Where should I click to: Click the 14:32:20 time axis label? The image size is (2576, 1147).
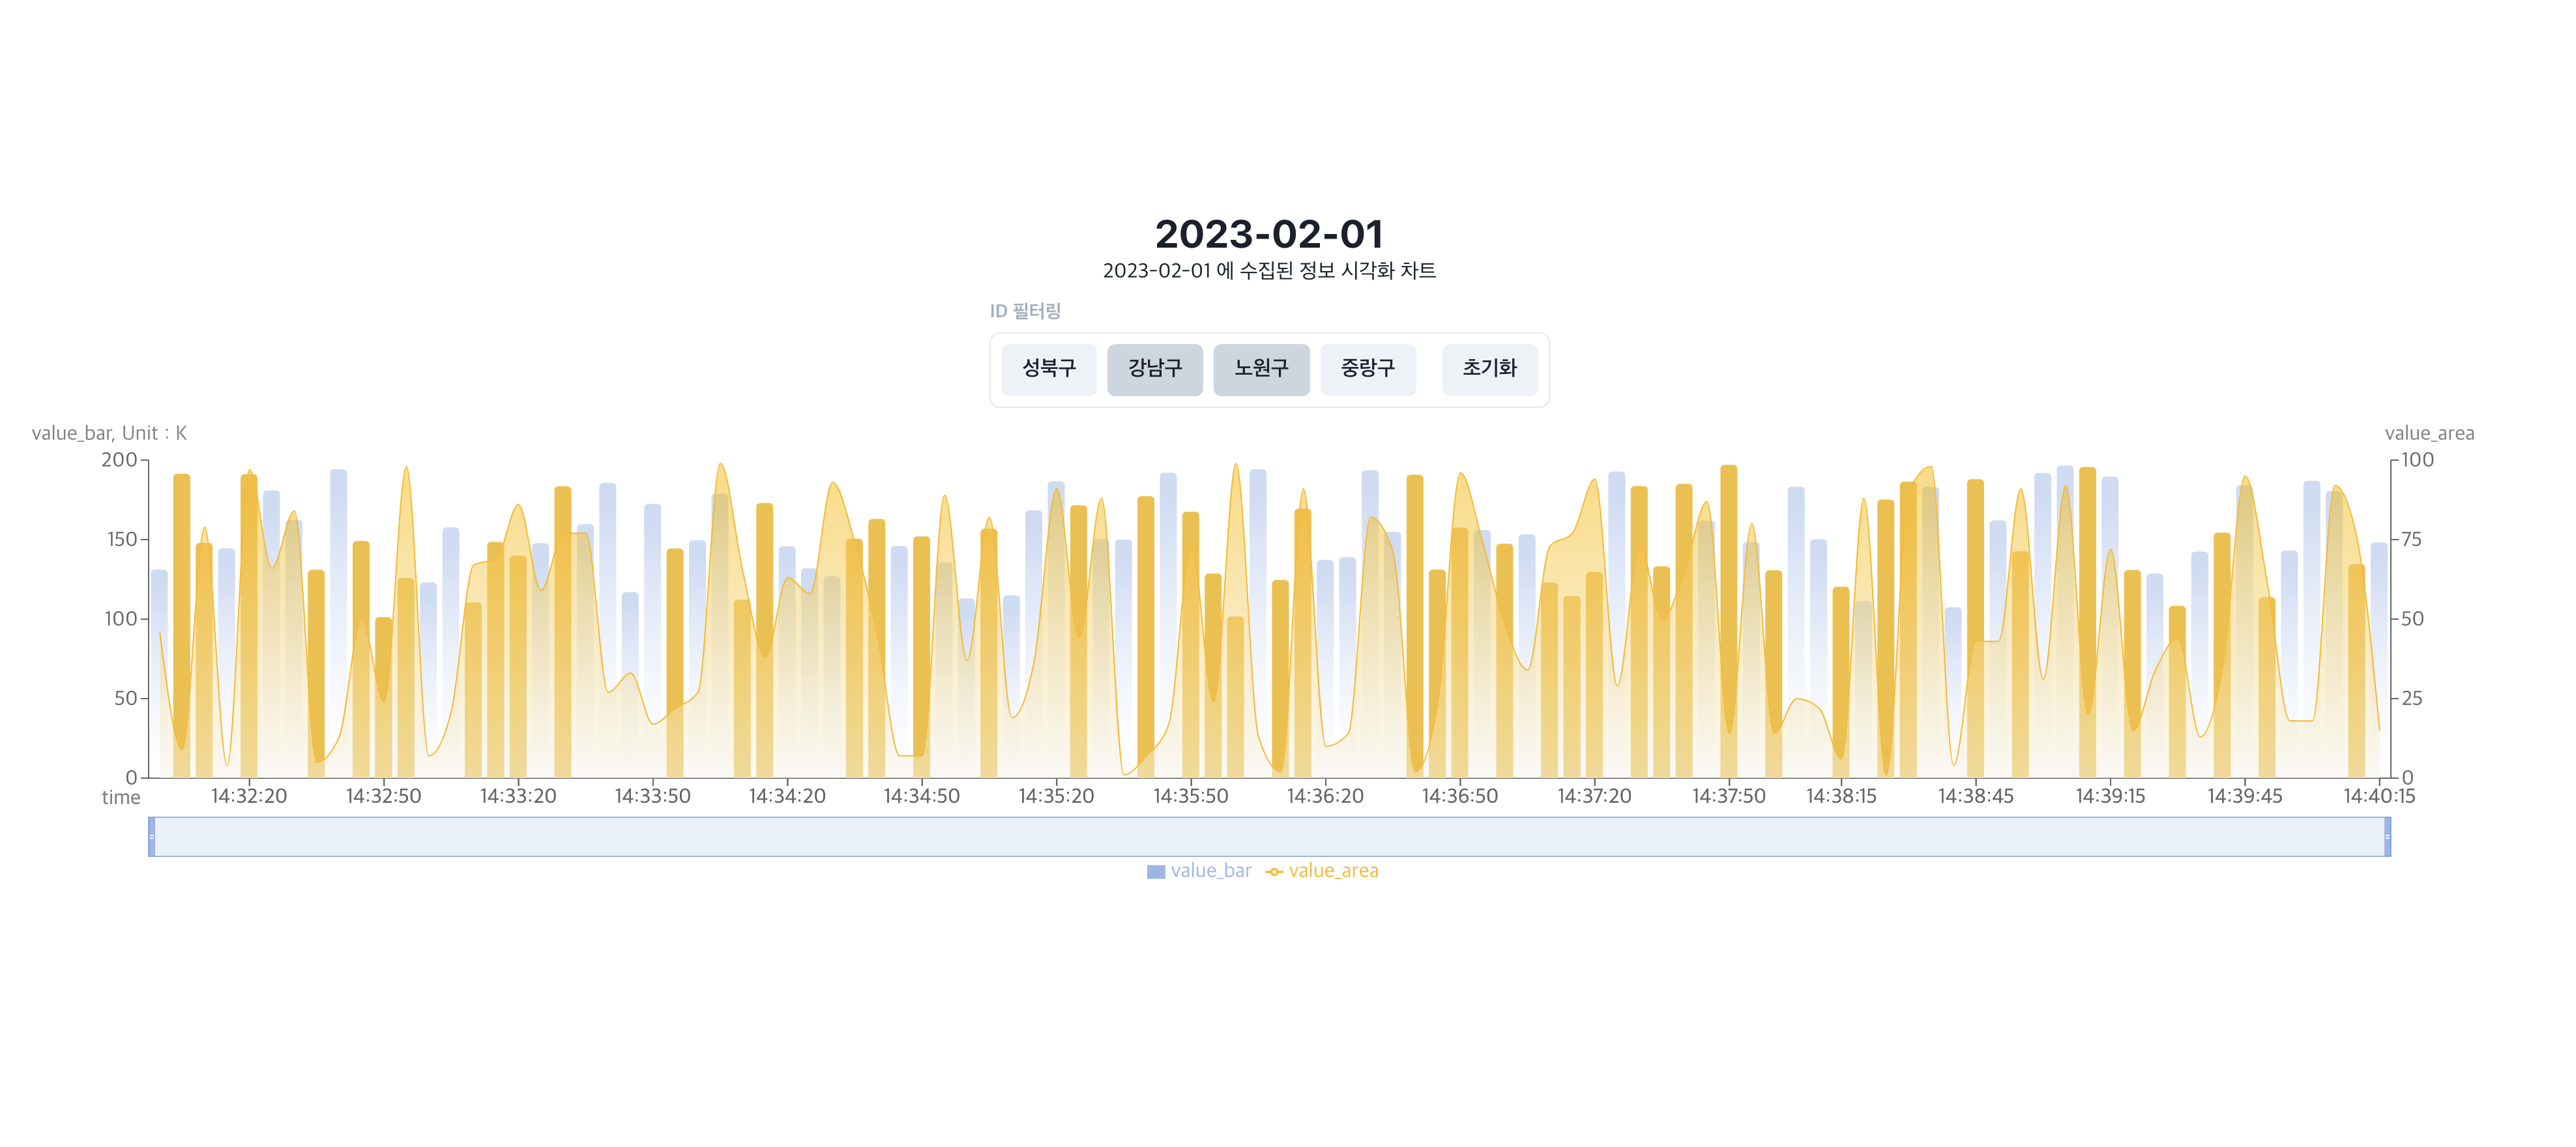pos(248,796)
